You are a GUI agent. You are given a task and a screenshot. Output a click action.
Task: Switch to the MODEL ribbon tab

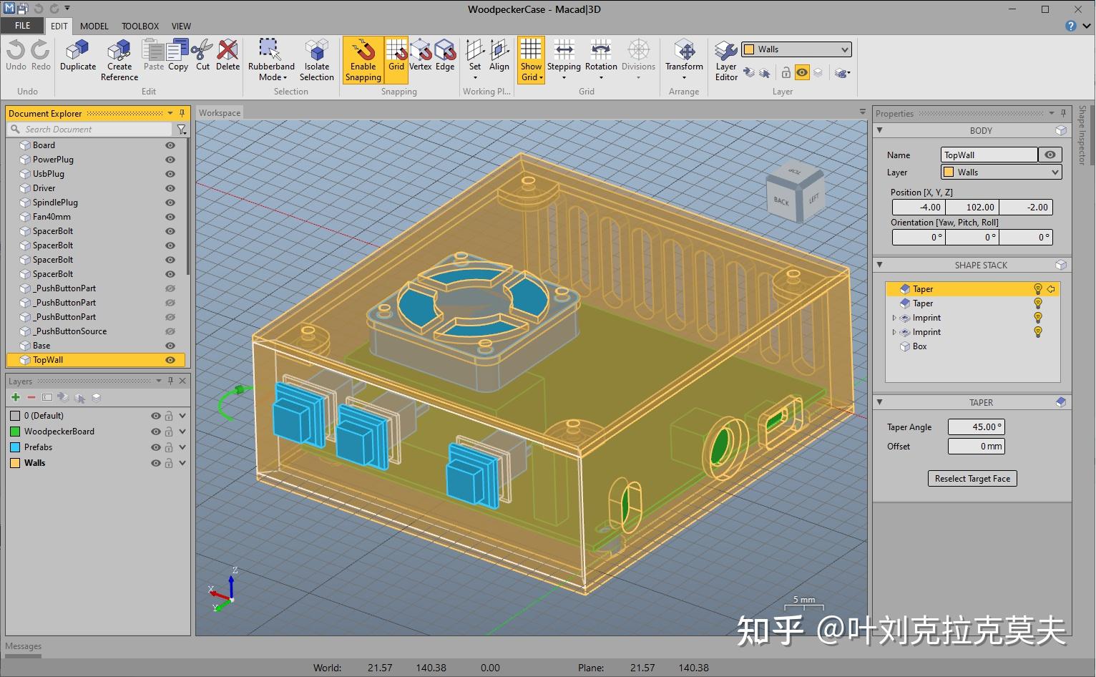point(94,26)
